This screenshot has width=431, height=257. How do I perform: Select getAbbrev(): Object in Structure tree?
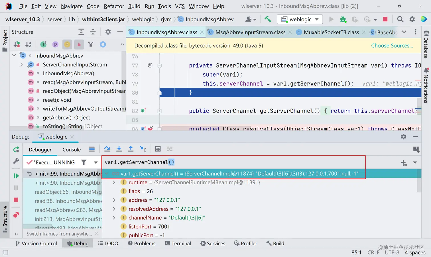[x=66, y=117]
